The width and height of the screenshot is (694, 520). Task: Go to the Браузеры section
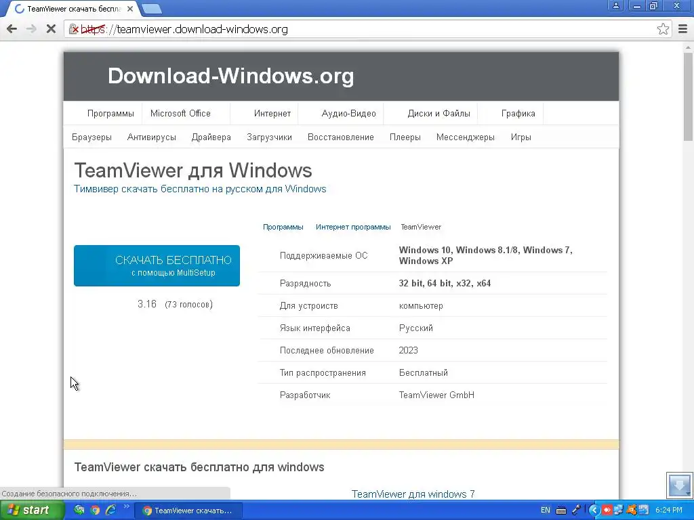pos(91,137)
